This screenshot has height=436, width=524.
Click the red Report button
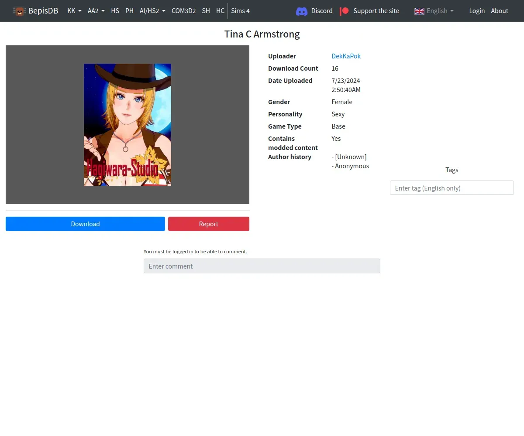pos(209,224)
